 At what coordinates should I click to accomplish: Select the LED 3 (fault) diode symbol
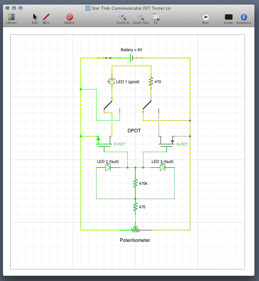click(x=163, y=168)
